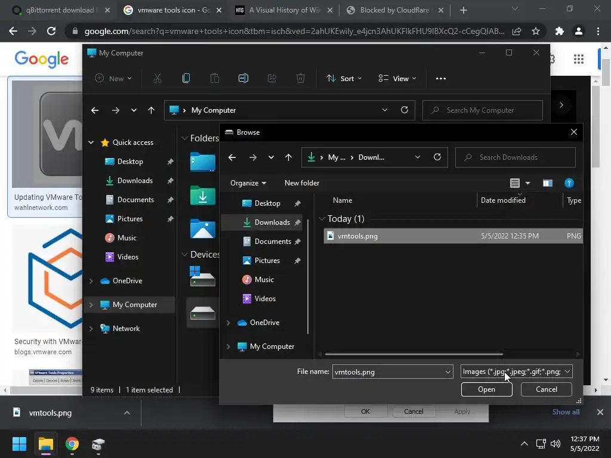Click OK in the dialog behind Browse
The image size is (611, 458).
pyautogui.click(x=366, y=411)
